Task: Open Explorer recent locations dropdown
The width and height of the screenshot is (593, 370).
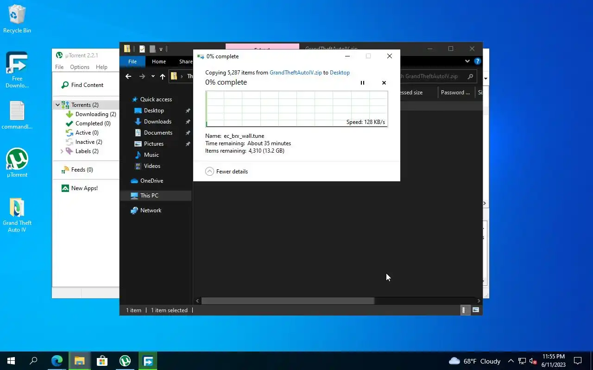Action: 153,76
